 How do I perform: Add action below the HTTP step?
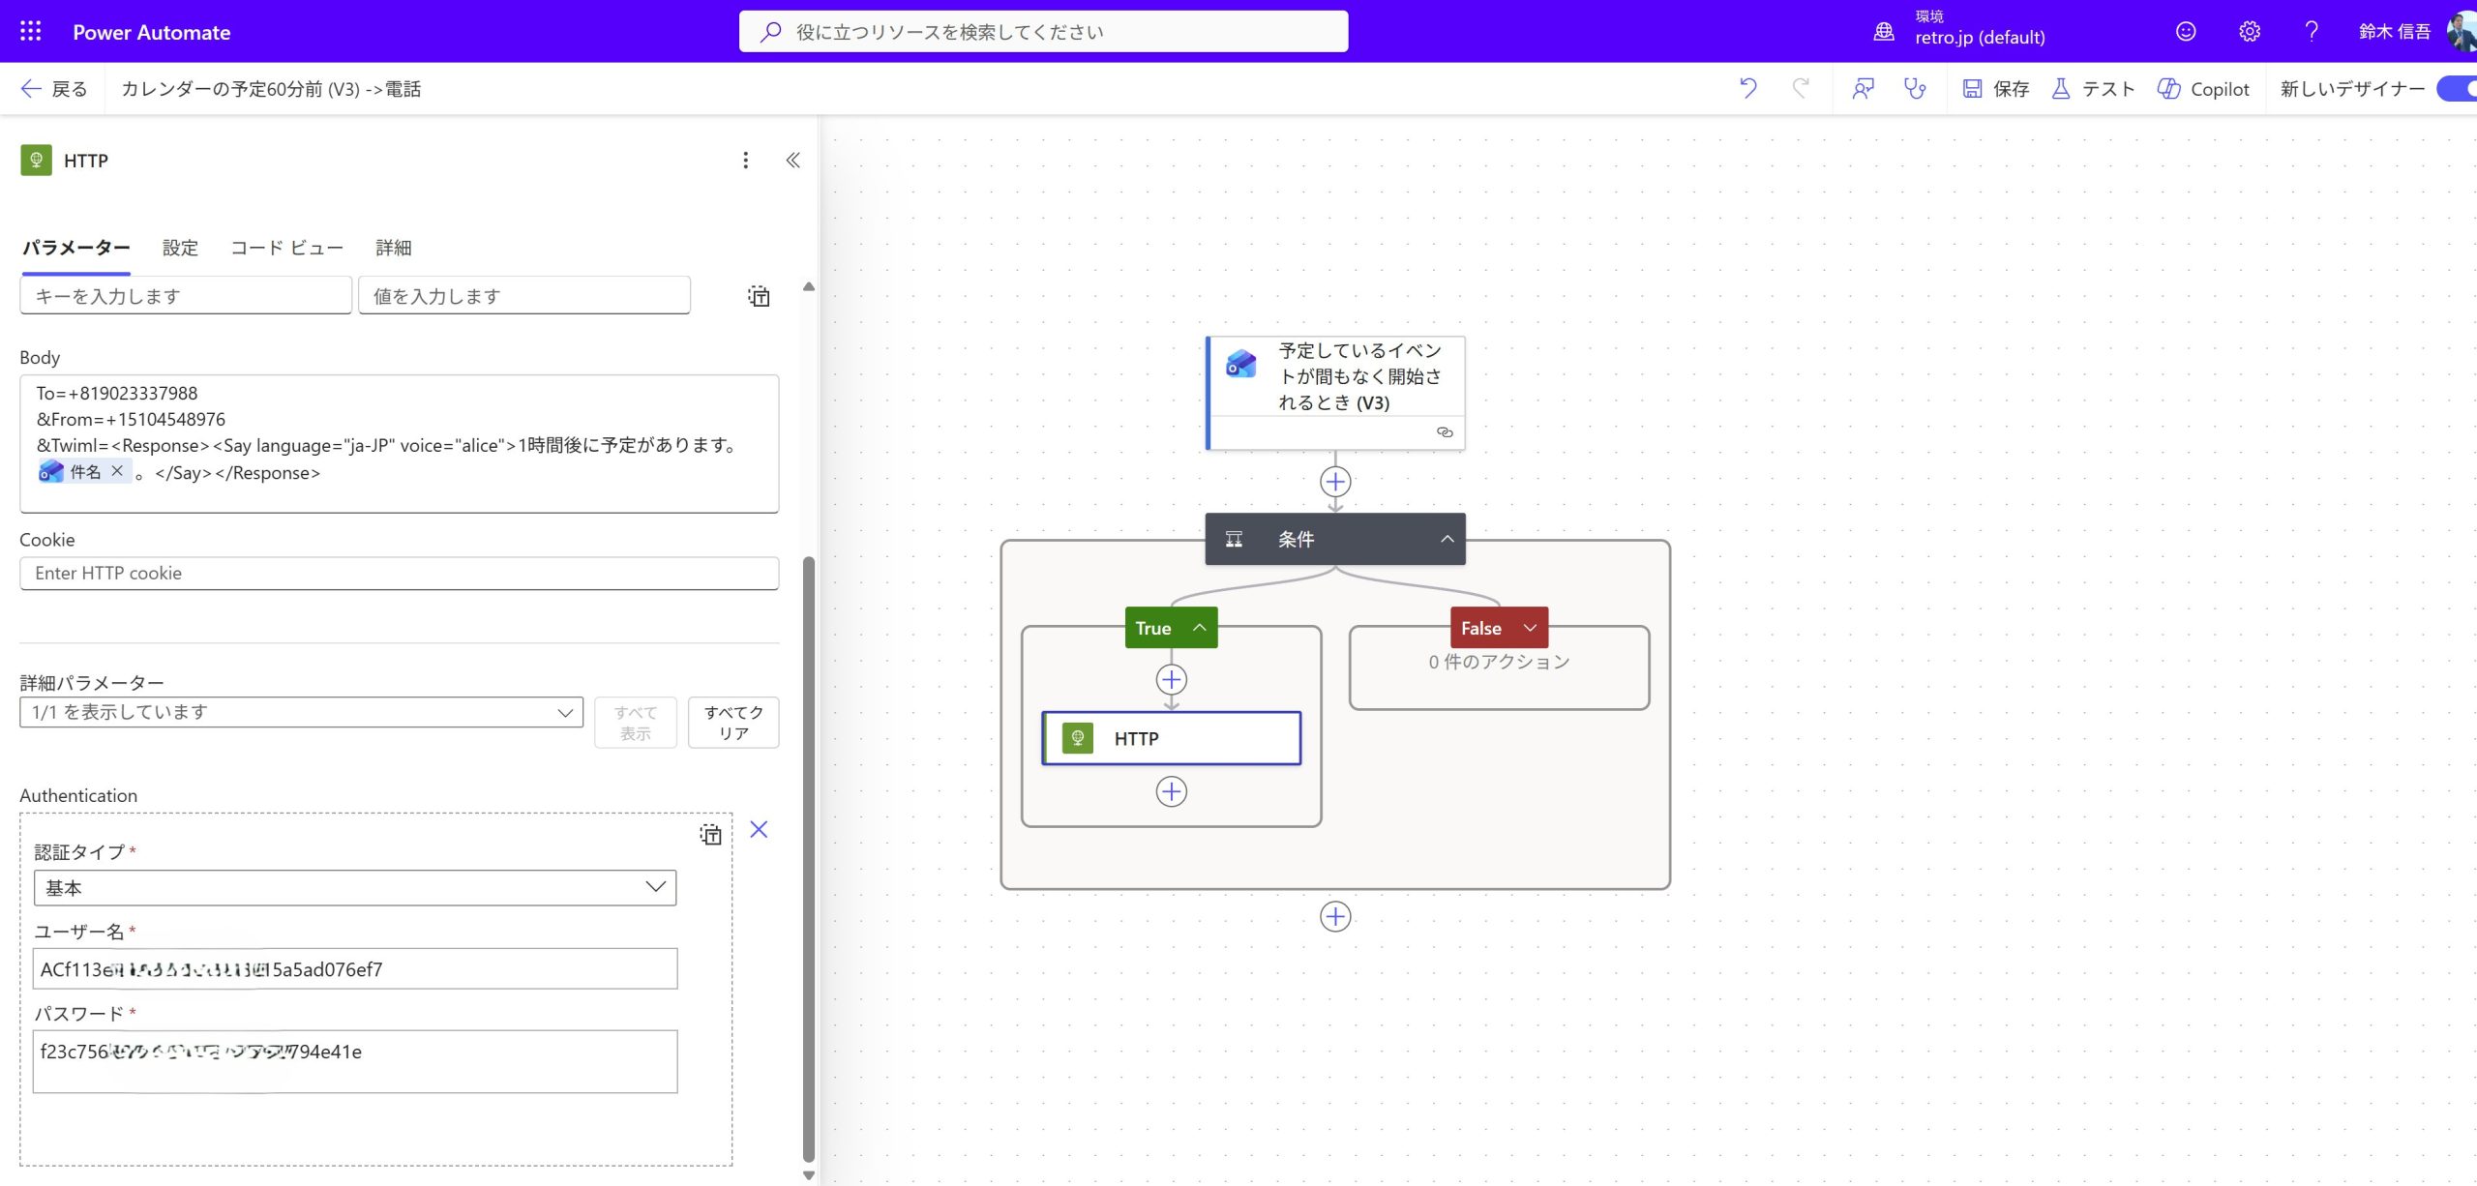coord(1171,791)
